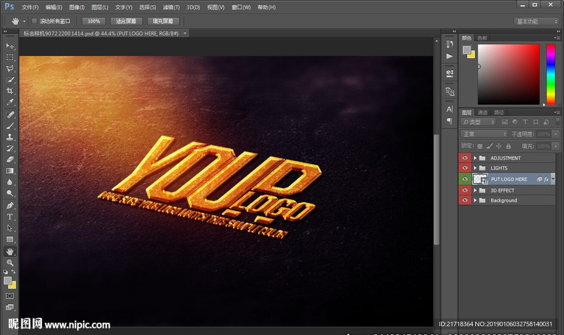This screenshot has width=564, height=335.
Task: Select the Rectangular Marquee tool
Action: (10, 57)
